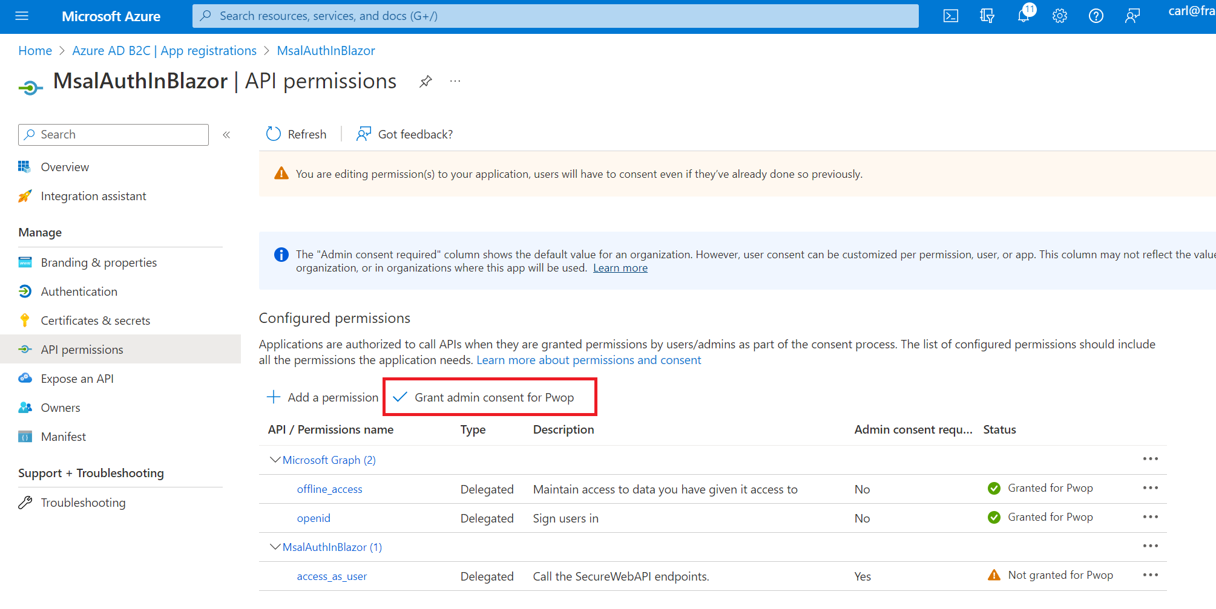
Task: Click the Add a permission button
Action: tap(322, 397)
